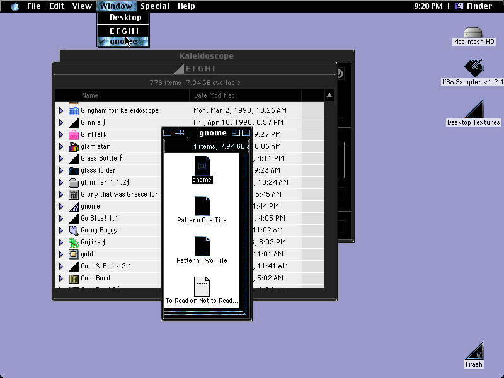The image size is (504, 378).
Task: Choose the checked gnome item in the Window menu
Action: pyautogui.click(x=123, y=42)
